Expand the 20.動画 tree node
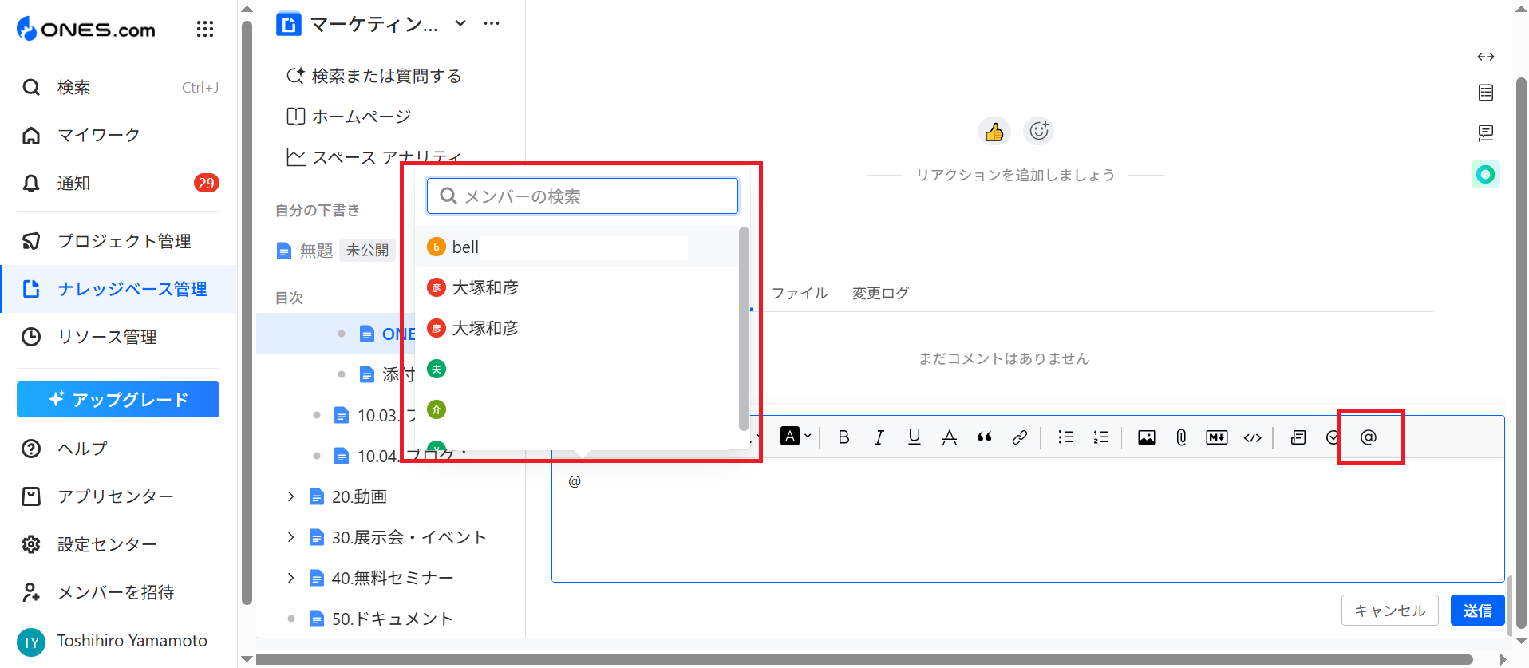1529x668 pixels. tap(290, 496)
